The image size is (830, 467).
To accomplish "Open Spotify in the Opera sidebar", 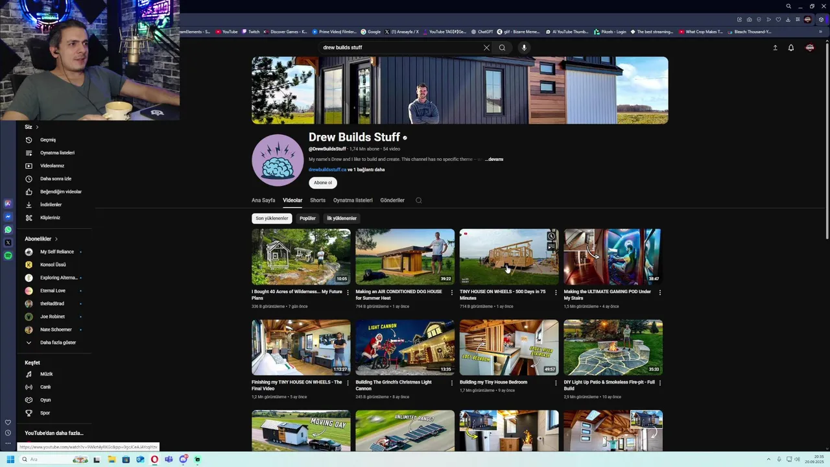I will click(8, 256).
